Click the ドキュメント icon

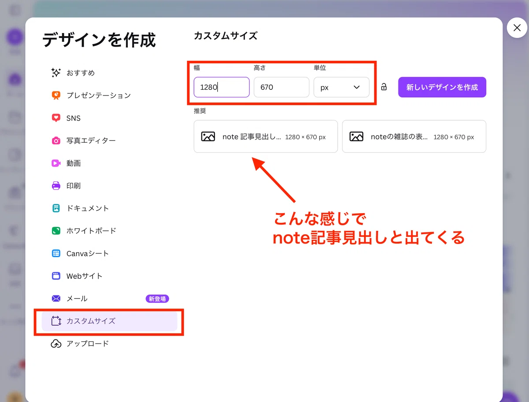pyautogui.click(x=56, y=208)
